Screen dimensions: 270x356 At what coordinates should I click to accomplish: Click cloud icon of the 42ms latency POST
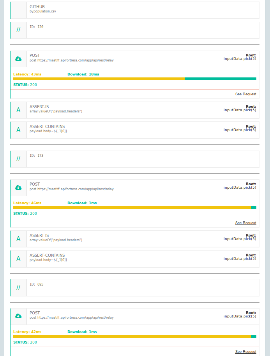tap(18, 316)
